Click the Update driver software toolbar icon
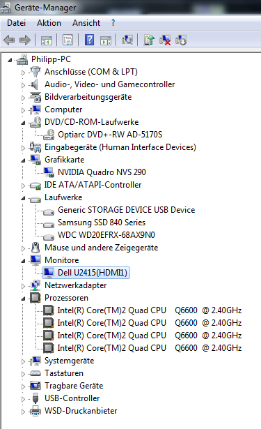 [x=149, y=40]
